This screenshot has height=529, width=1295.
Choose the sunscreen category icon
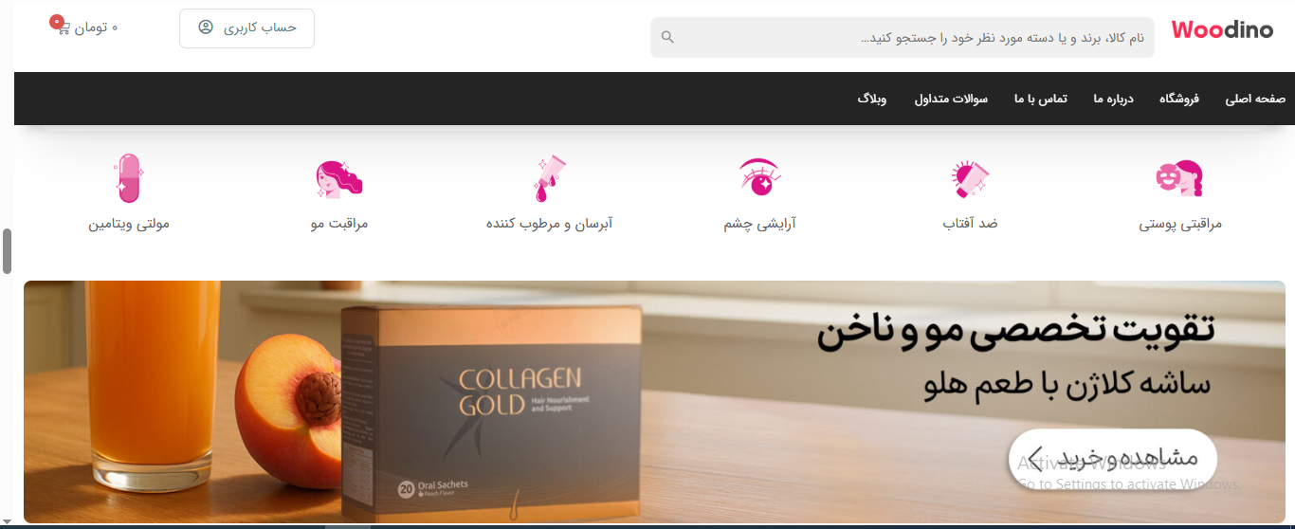click(970, 178)
